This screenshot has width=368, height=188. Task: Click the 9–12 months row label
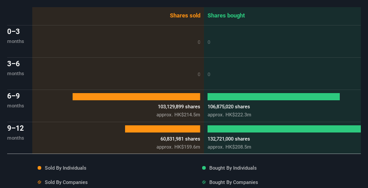tap(16, 133)
